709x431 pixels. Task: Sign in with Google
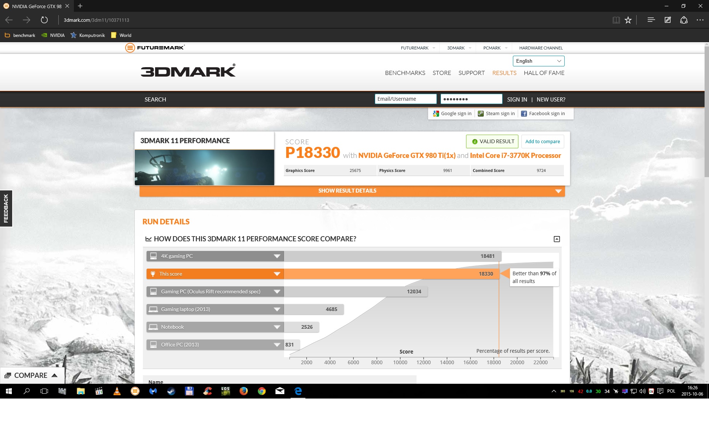coord(452,114)
